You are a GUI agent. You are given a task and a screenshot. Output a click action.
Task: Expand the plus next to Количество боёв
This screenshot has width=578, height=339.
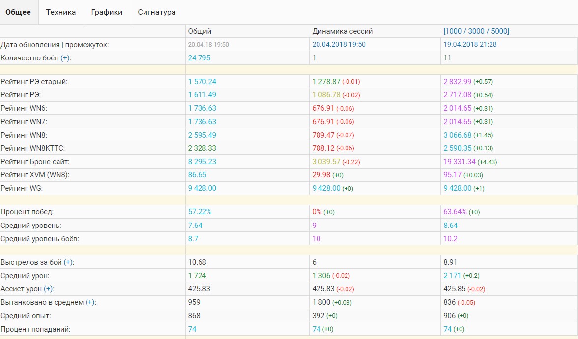pyautogui.click(x=65, y=58)
